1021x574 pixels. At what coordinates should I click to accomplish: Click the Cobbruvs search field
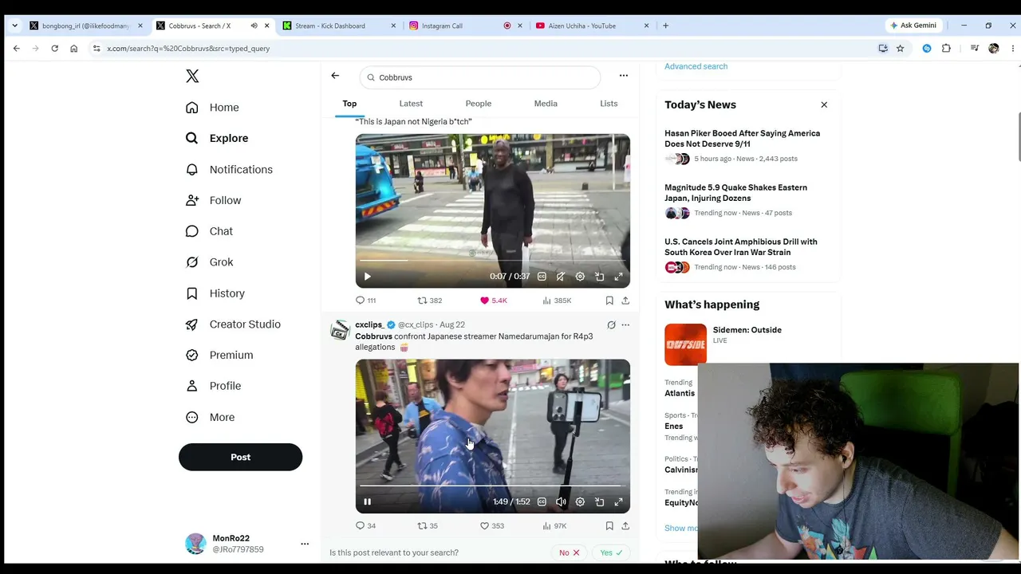click(x=479, y=77)
